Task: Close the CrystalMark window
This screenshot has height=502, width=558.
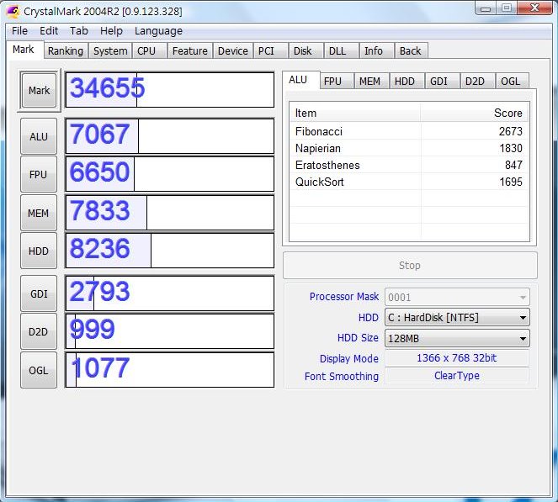Action: pos(534,8)
